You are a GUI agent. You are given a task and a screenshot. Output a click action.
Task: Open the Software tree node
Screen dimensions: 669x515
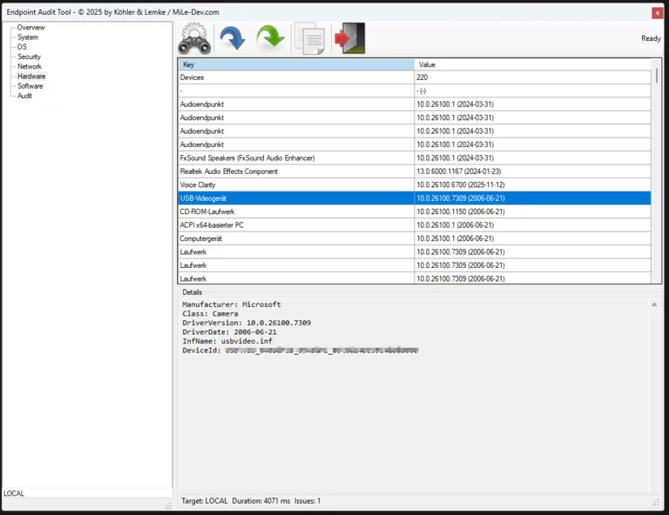coord(30,86)
